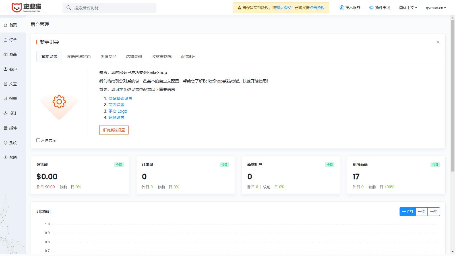Open the 网站基础设置 link
This screenshot has width=455, height=256.
pyautogui.click(x=120, y=98)
